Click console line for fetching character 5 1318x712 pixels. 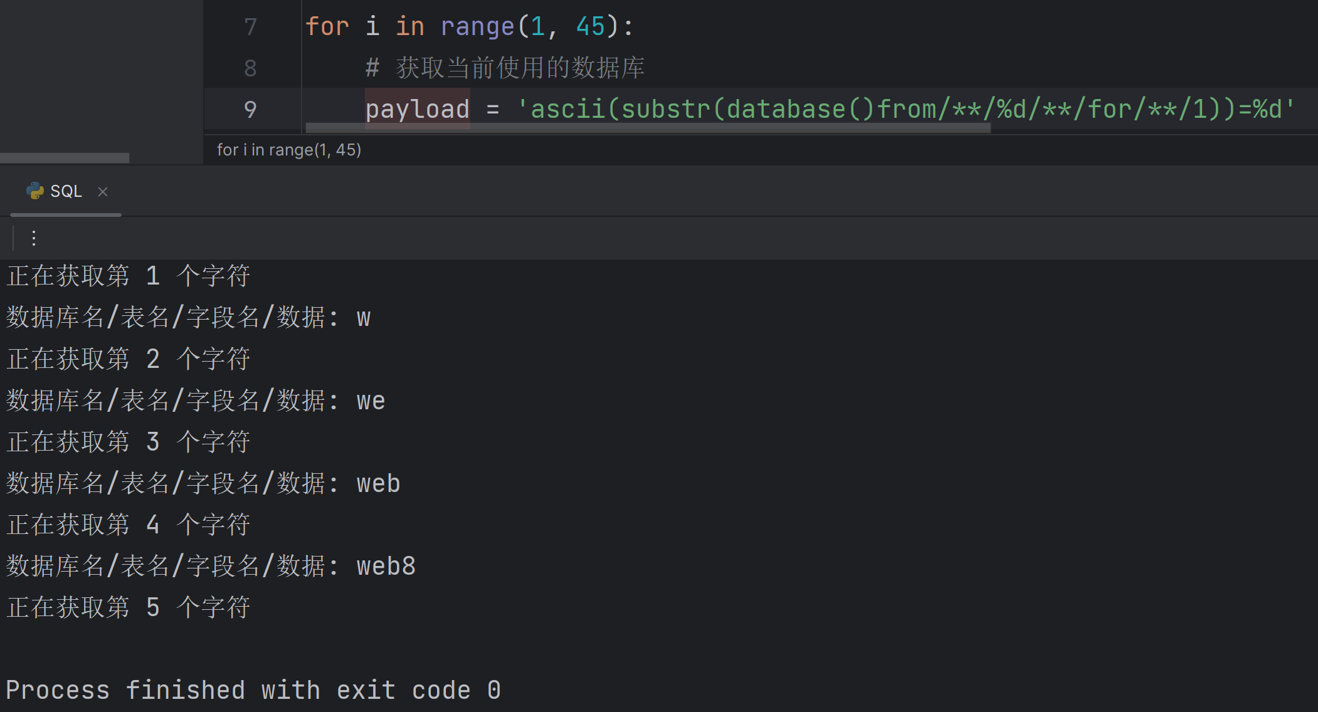pos(129,608)
